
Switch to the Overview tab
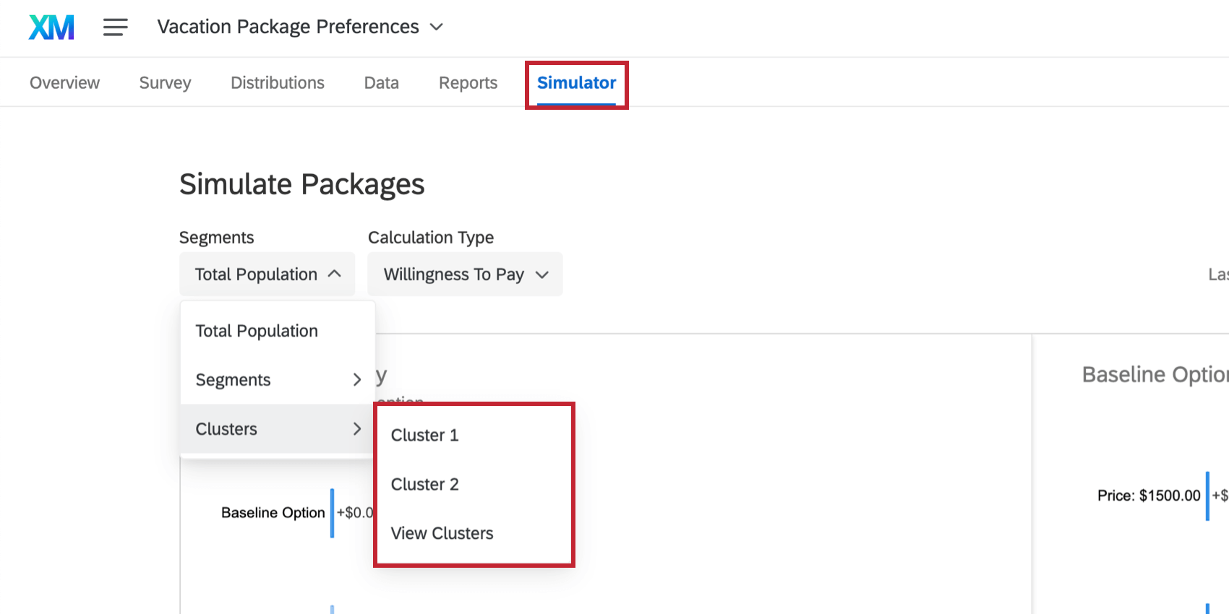[x=64, y=82]
